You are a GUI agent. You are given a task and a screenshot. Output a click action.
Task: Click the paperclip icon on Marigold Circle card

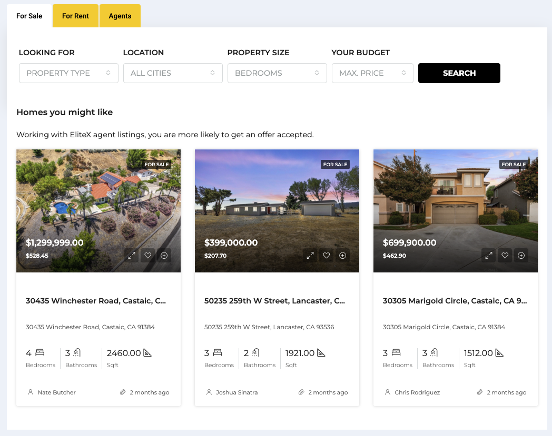click(x=479, y=392)
